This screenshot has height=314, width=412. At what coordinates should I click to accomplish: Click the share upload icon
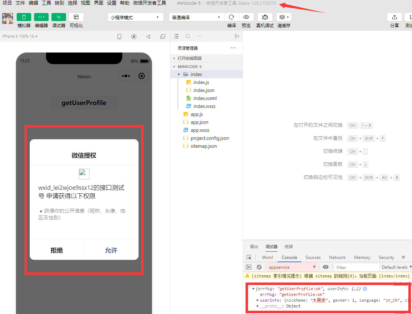point(394,17)
